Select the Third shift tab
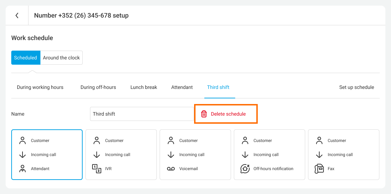This screenshot has height=194, width=391. pos(218,87)
